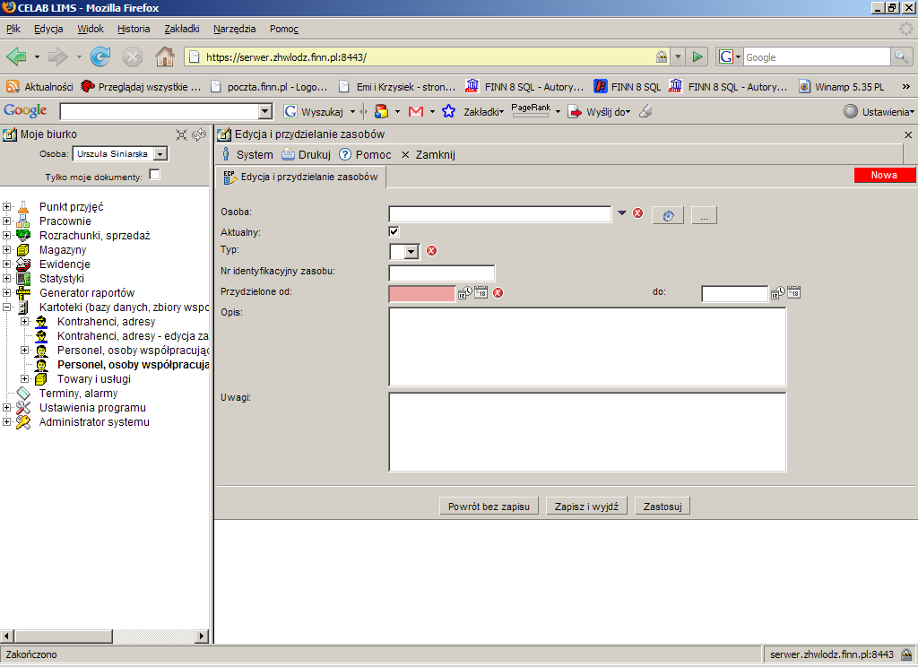Click the Moje biurko expand-all icon

181,134
